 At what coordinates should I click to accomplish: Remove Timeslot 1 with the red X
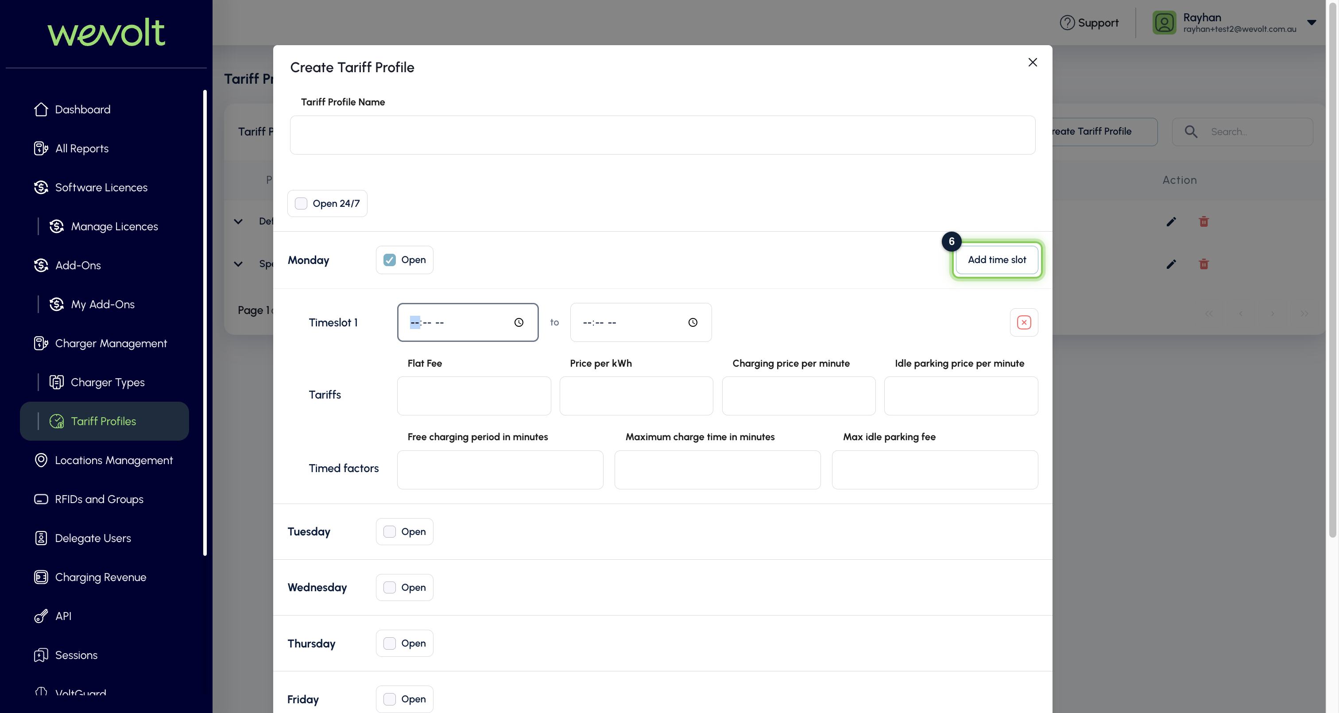[x=1023, y=322]
